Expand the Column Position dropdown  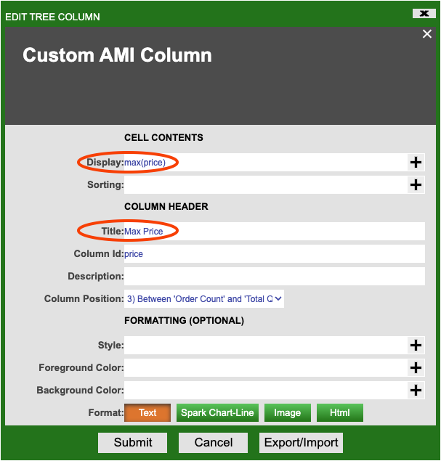(x=204, y=298)
